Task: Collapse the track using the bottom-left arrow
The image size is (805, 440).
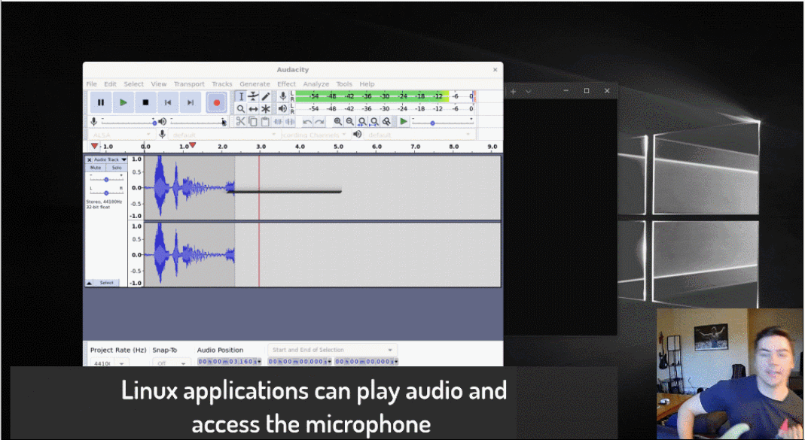Action: (x=90, y=283)
